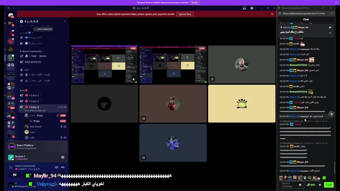Disconnect from voice with hang-up icon
The height and width of the screenshot is (191, 340).
(x=63, y=167)
